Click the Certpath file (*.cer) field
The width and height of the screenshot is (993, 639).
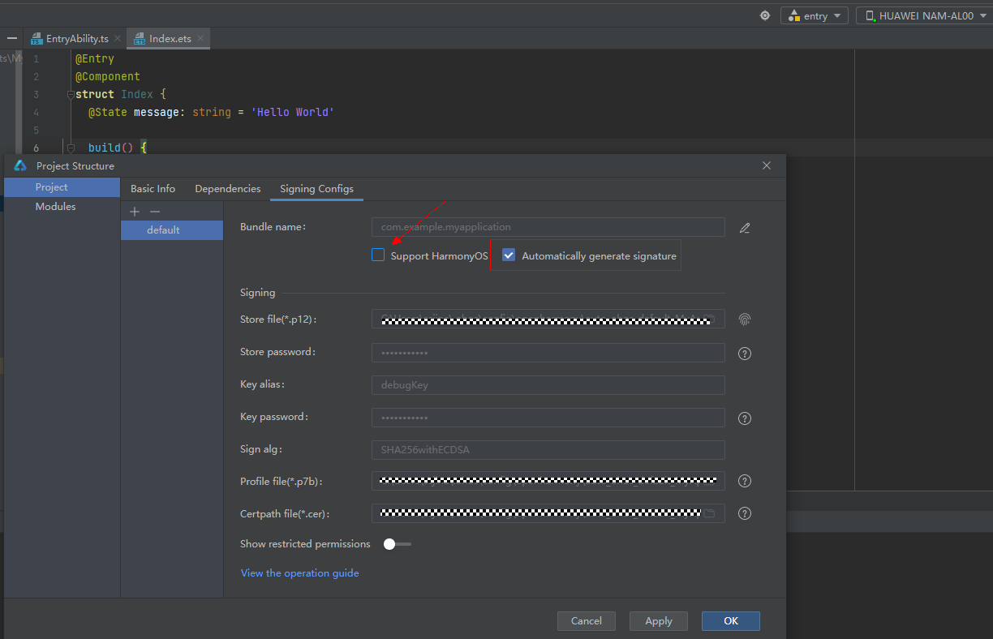548,513
